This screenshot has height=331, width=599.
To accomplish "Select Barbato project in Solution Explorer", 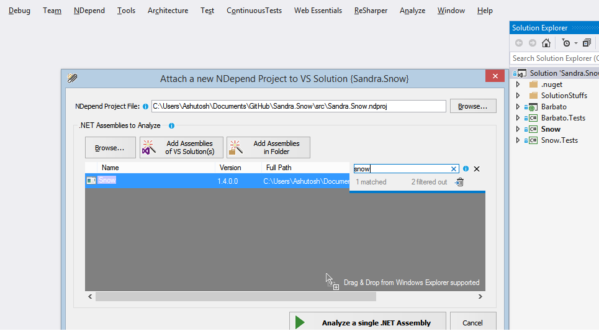I will point(554,107).
